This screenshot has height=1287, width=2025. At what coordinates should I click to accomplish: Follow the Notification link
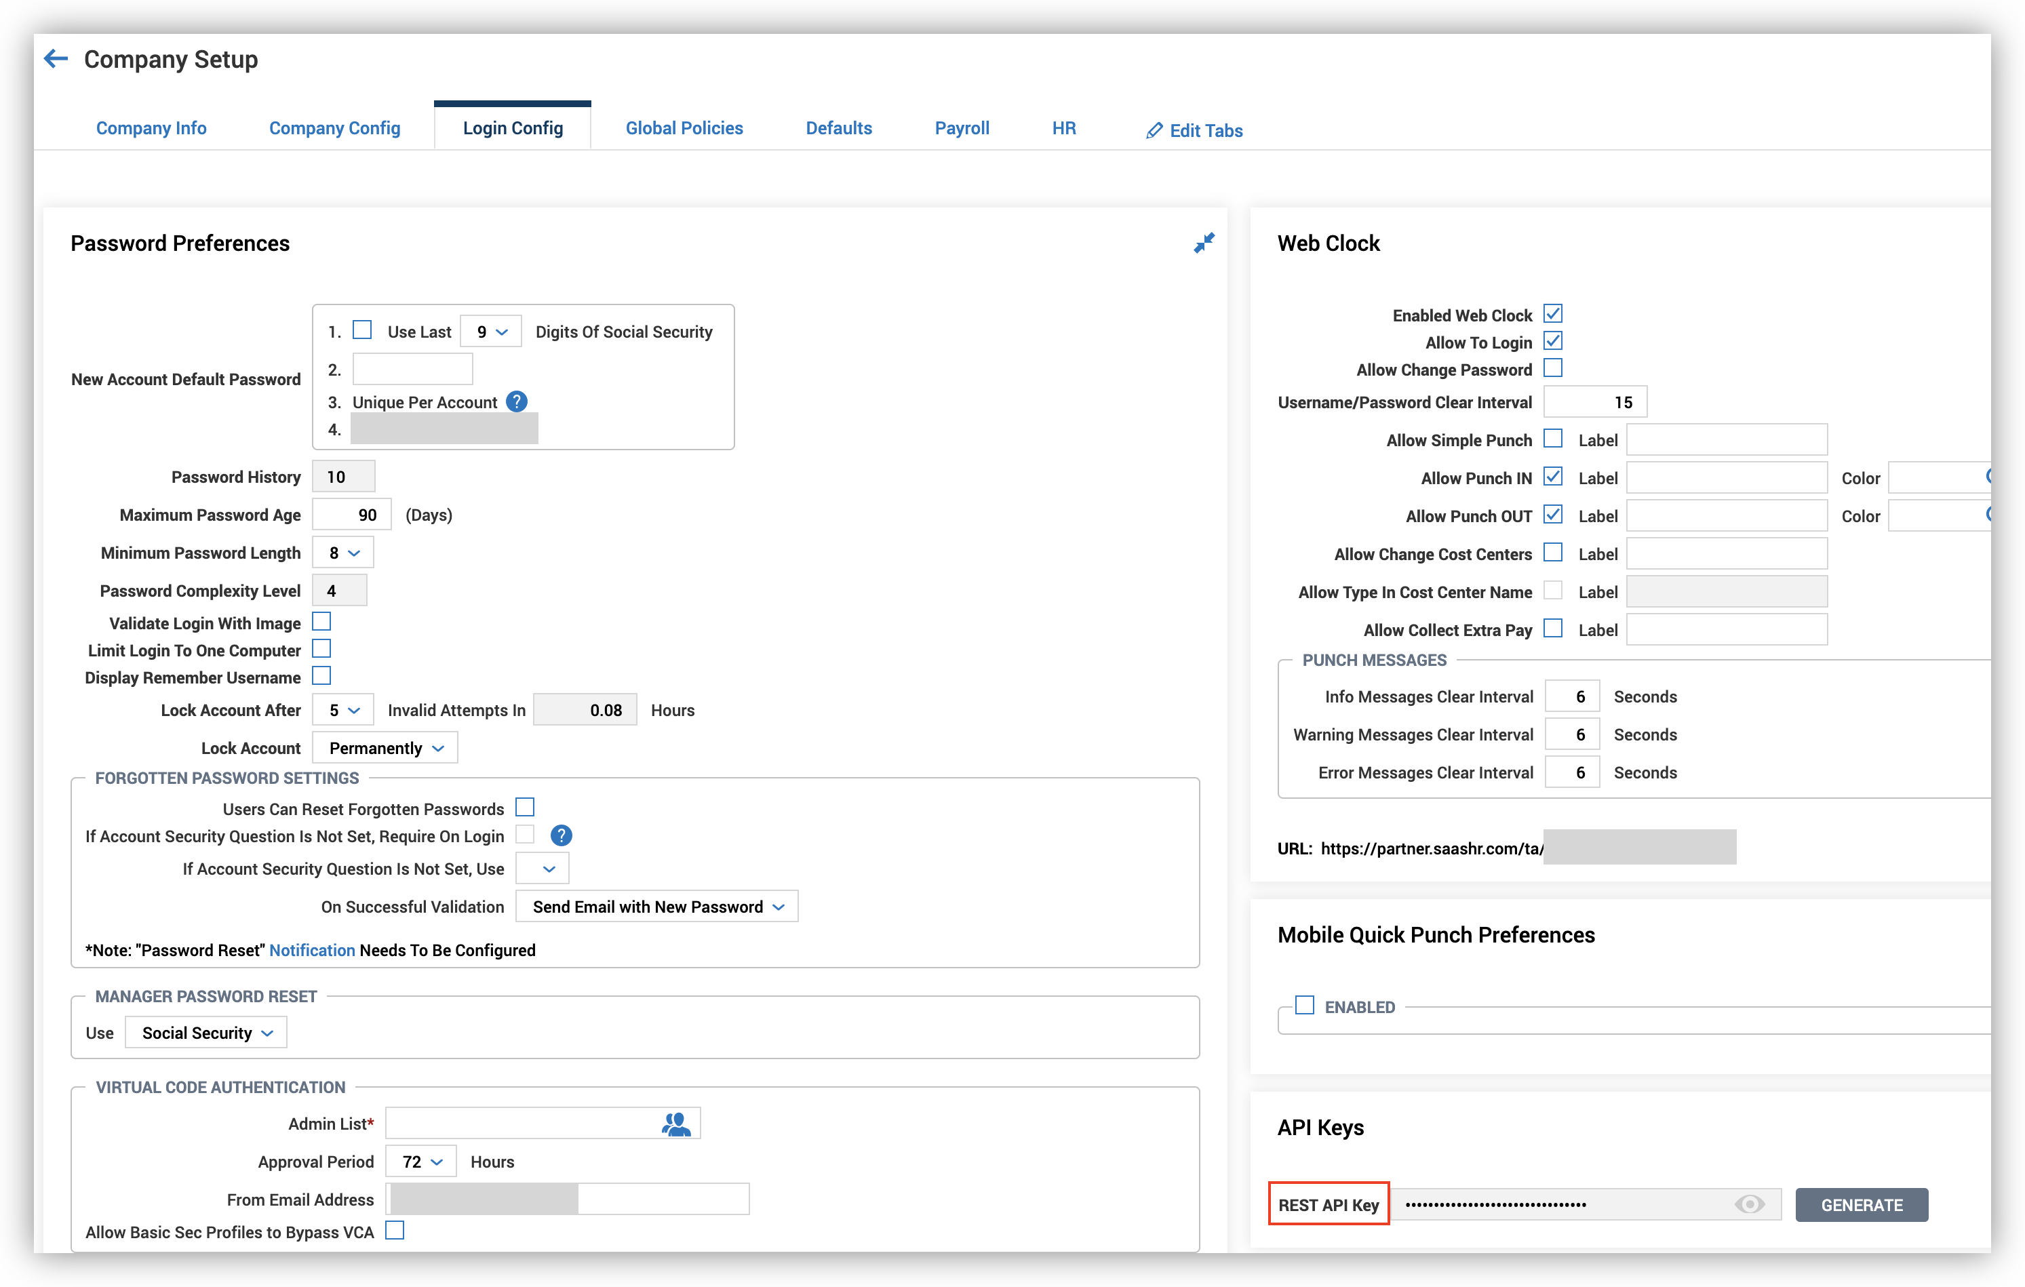click(x=312, y=950)
